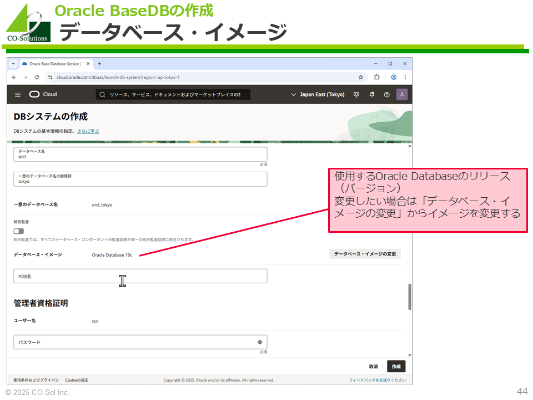Click the 作成 button
Image resolution: width=533 pixels, height=400 pixels.
point(396,366)
